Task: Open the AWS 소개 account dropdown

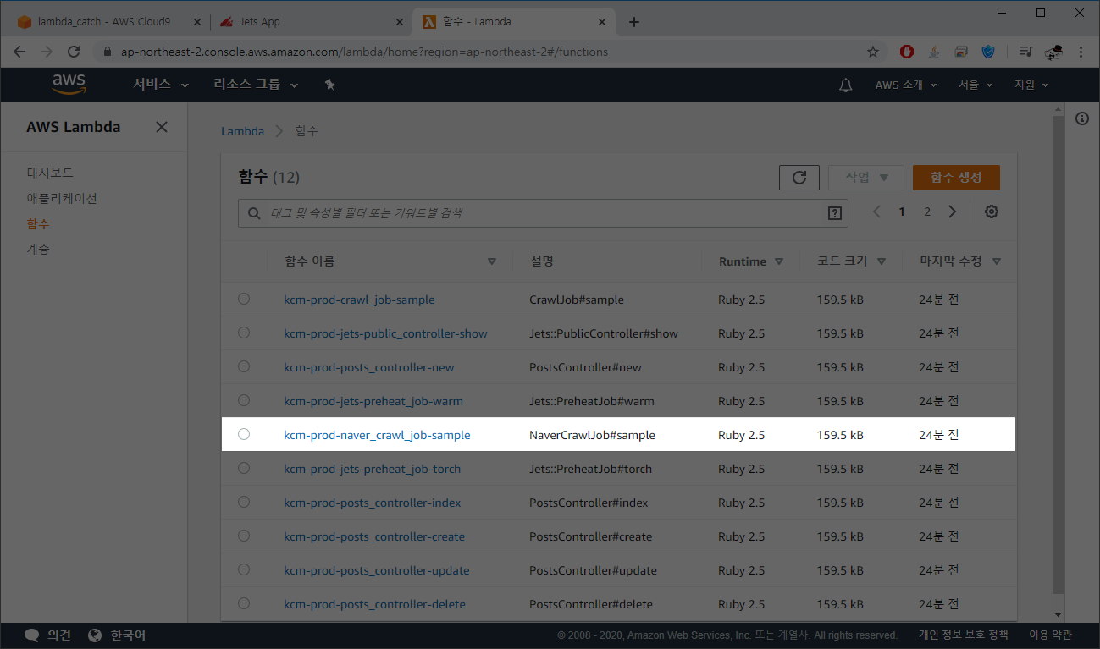Action: tap(906, 85)
